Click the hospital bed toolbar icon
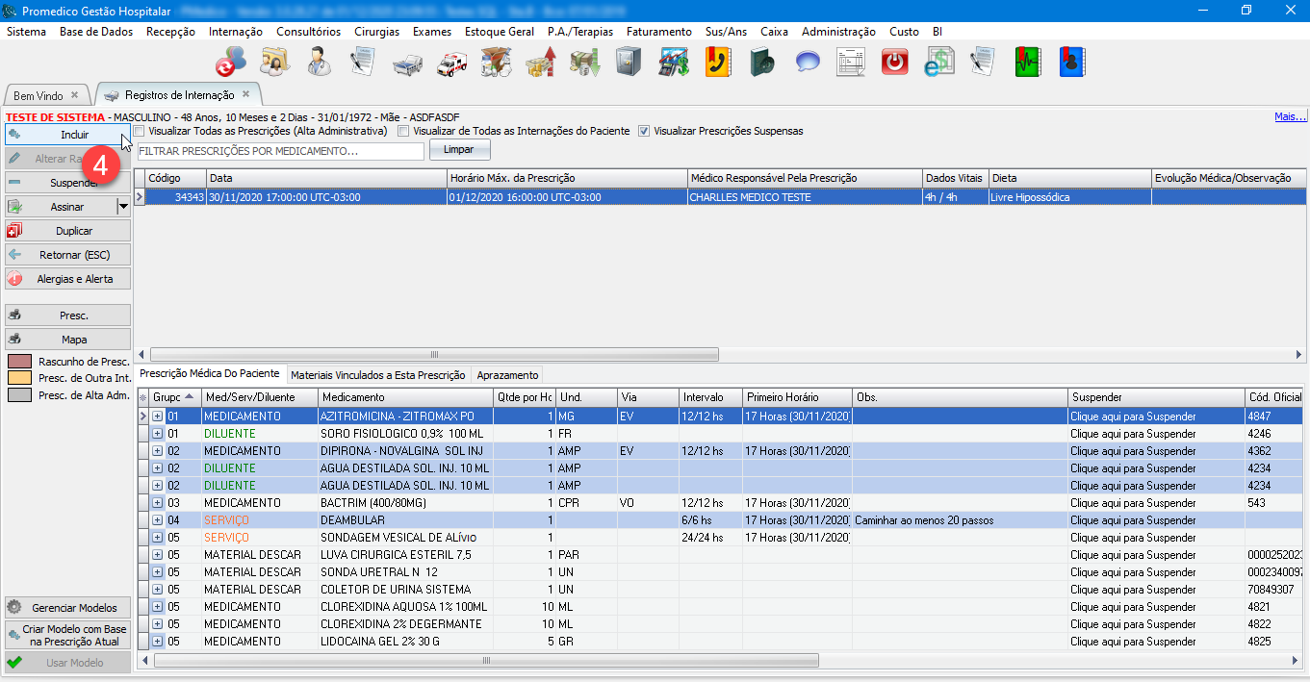The height and width of the screenshot is (682, 1310). point(408,63)
